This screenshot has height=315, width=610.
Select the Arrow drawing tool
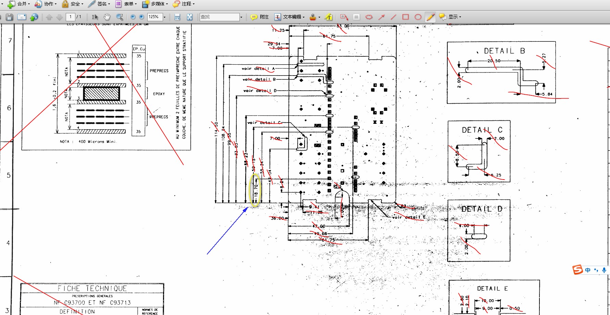pos(381,17)
